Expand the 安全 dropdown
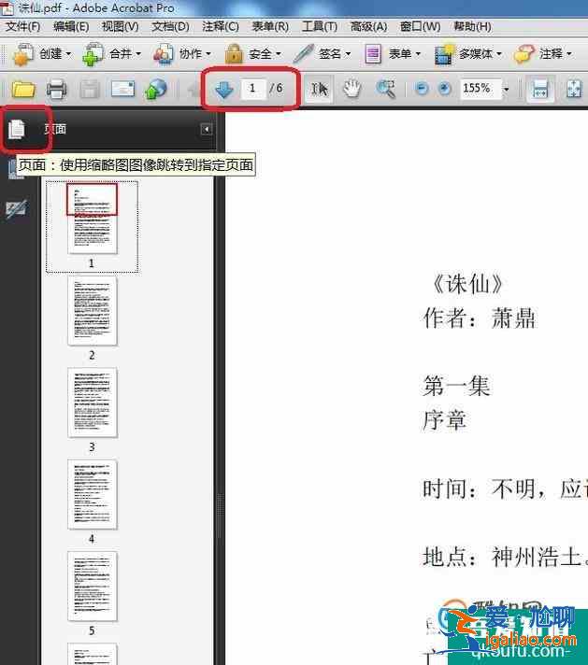 coord(278,54)
